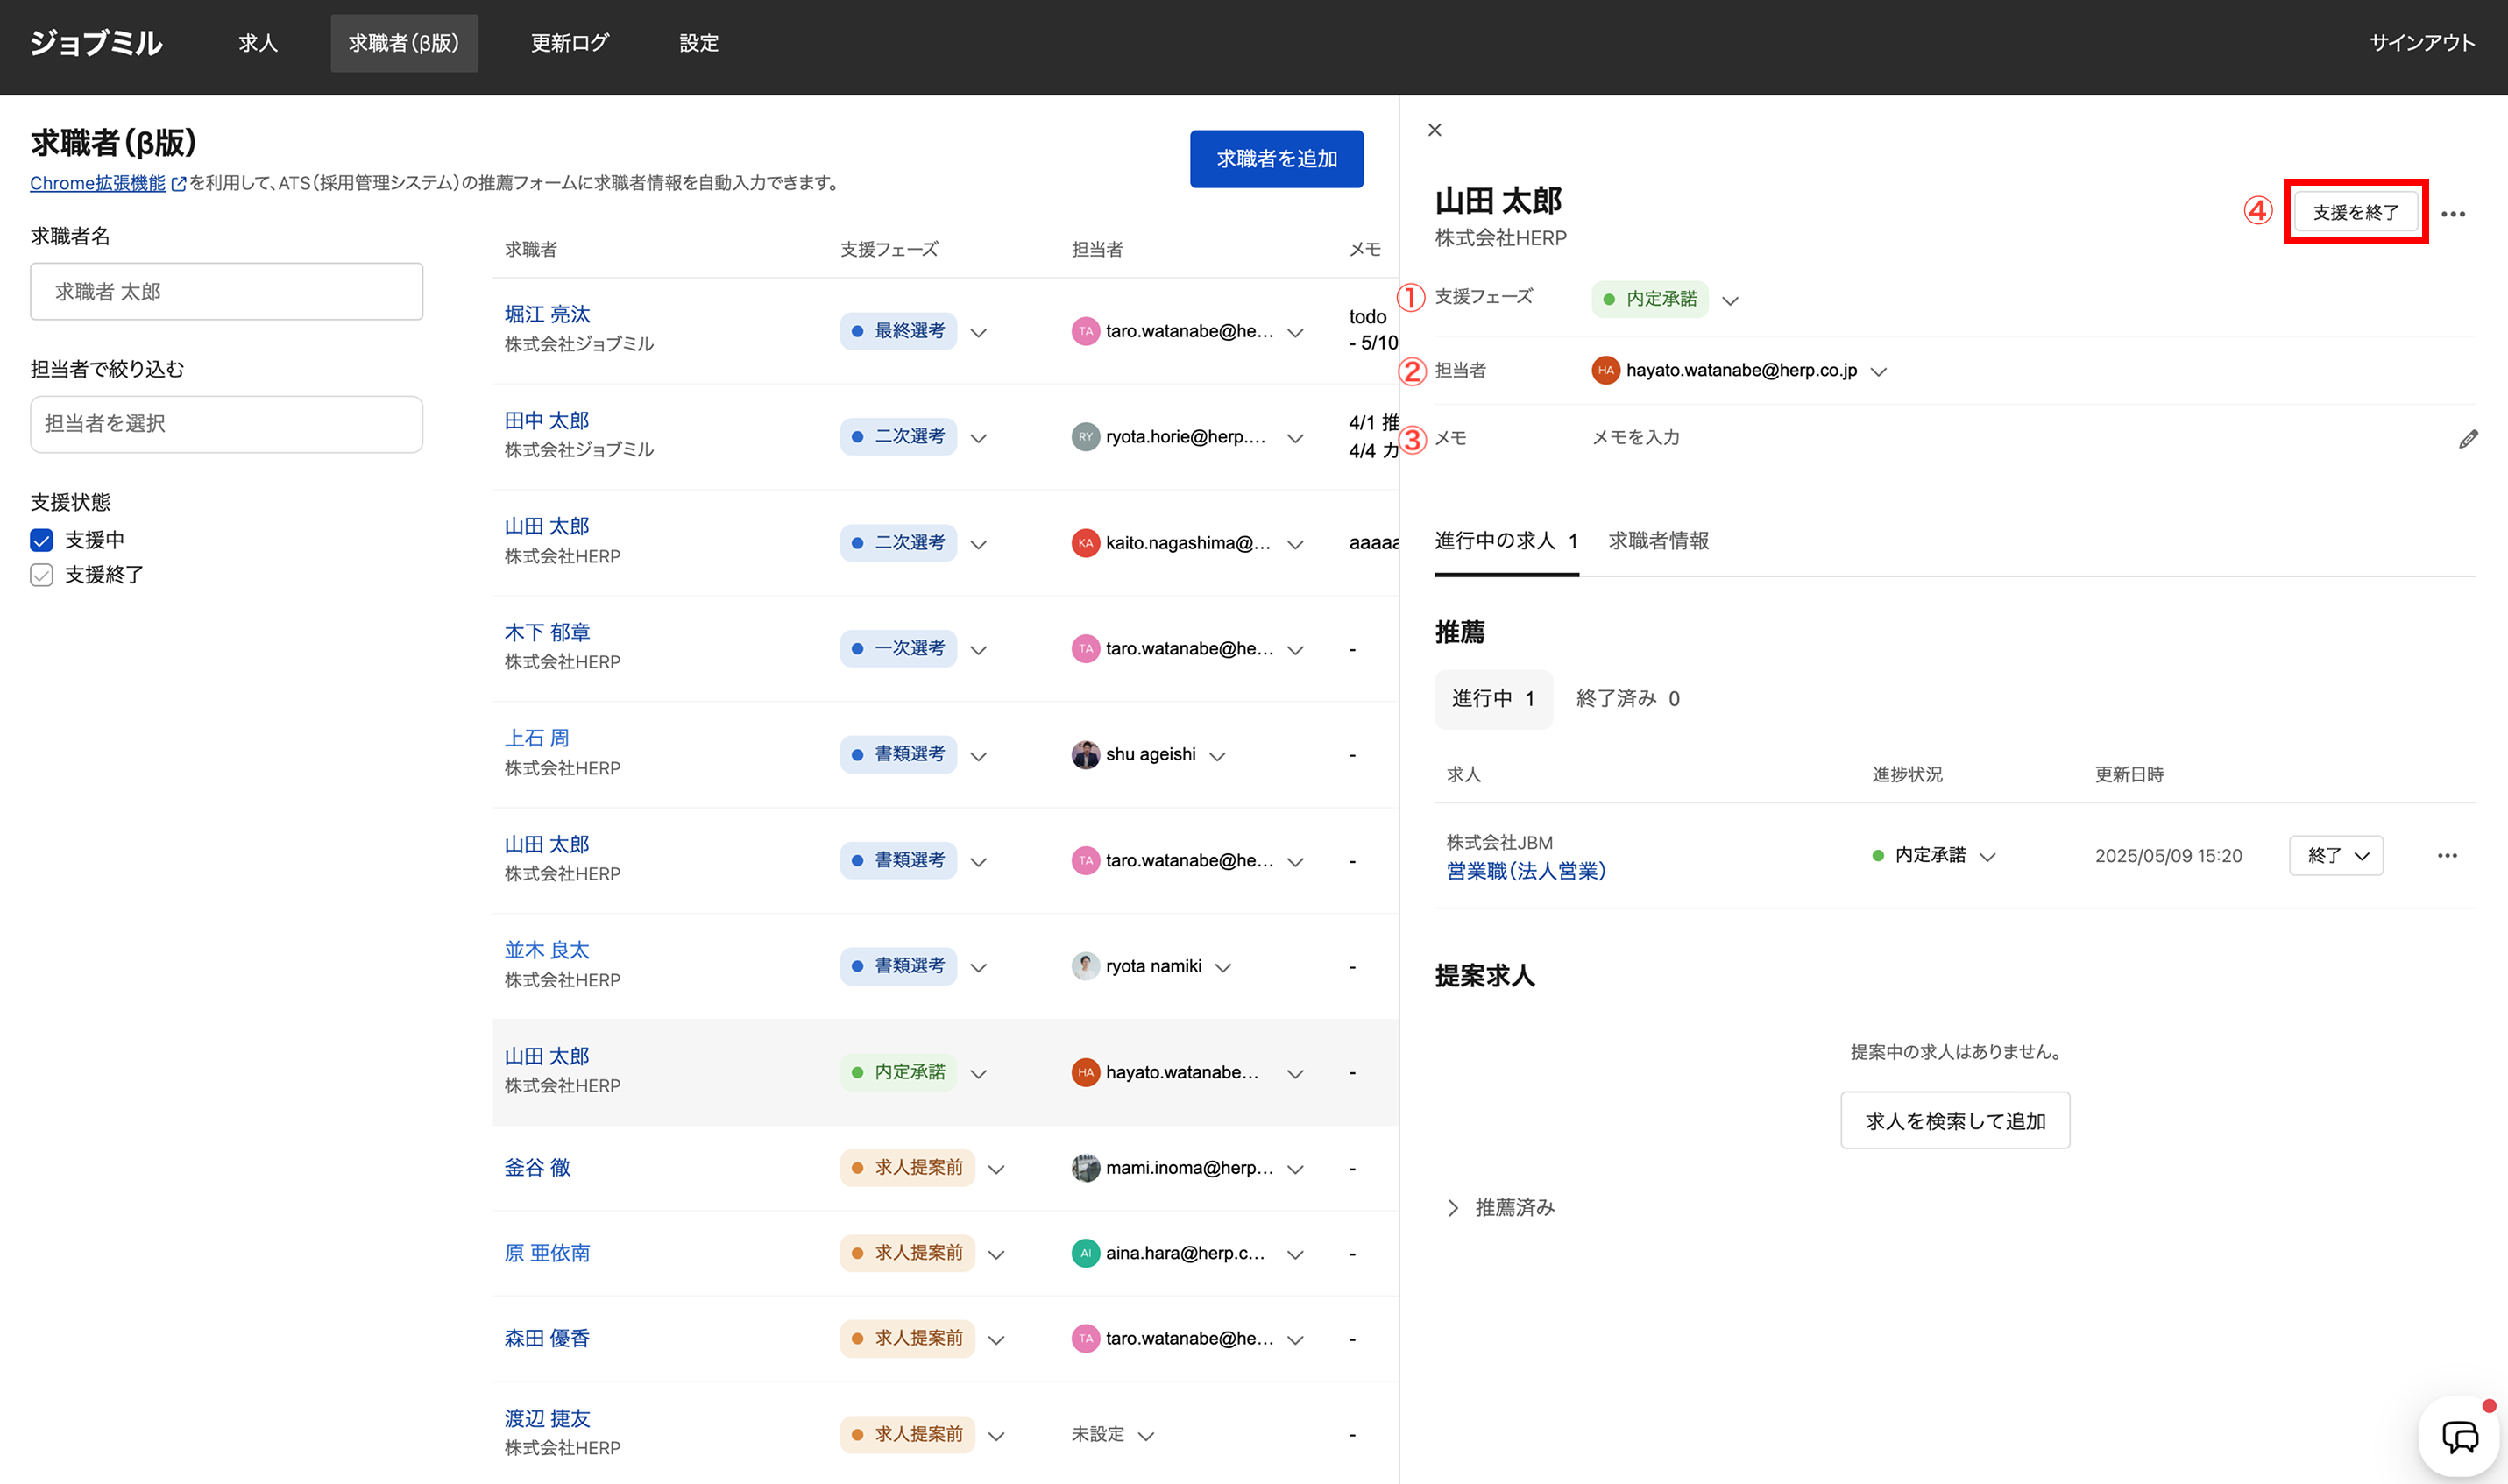Click ジョブミル logo in header

[96, 43]
